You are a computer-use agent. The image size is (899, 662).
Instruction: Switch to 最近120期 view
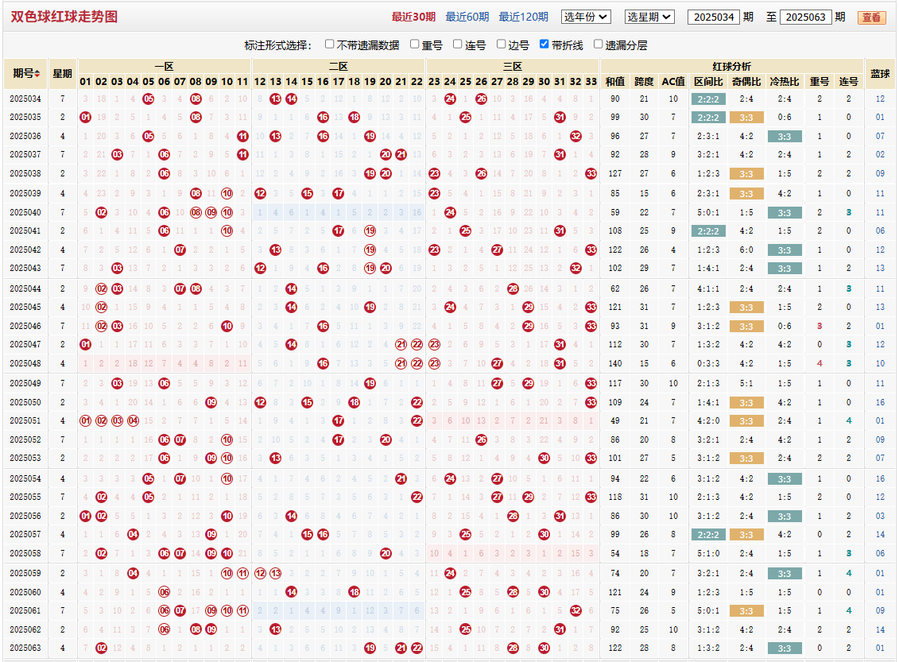524,17
